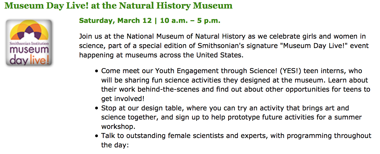Click the Museum Day Live! logo image
Screen dimensions: 380x154
coord(29,43)
